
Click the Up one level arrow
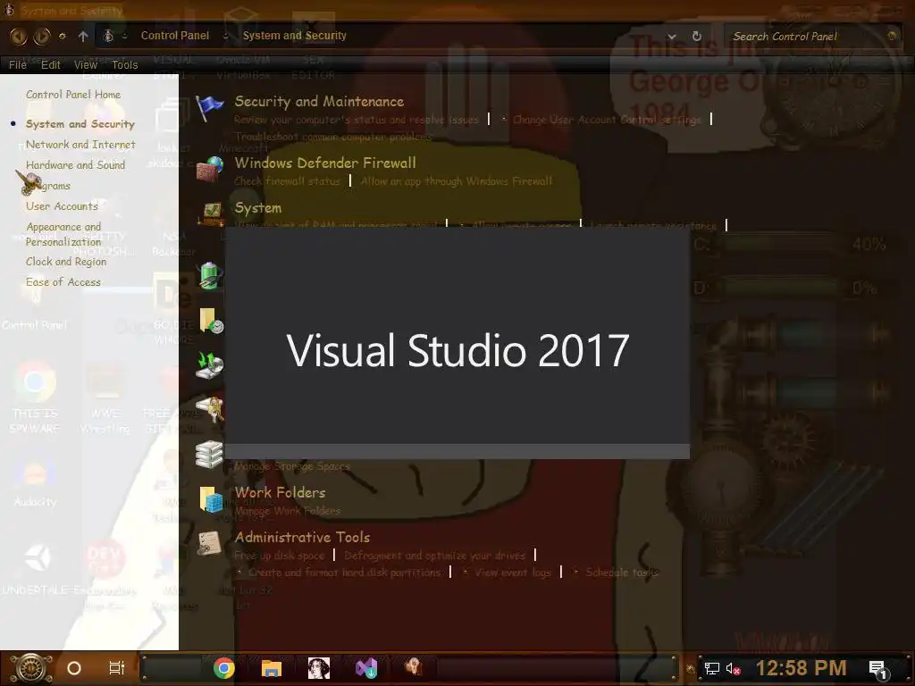click(x=83, y=36)
